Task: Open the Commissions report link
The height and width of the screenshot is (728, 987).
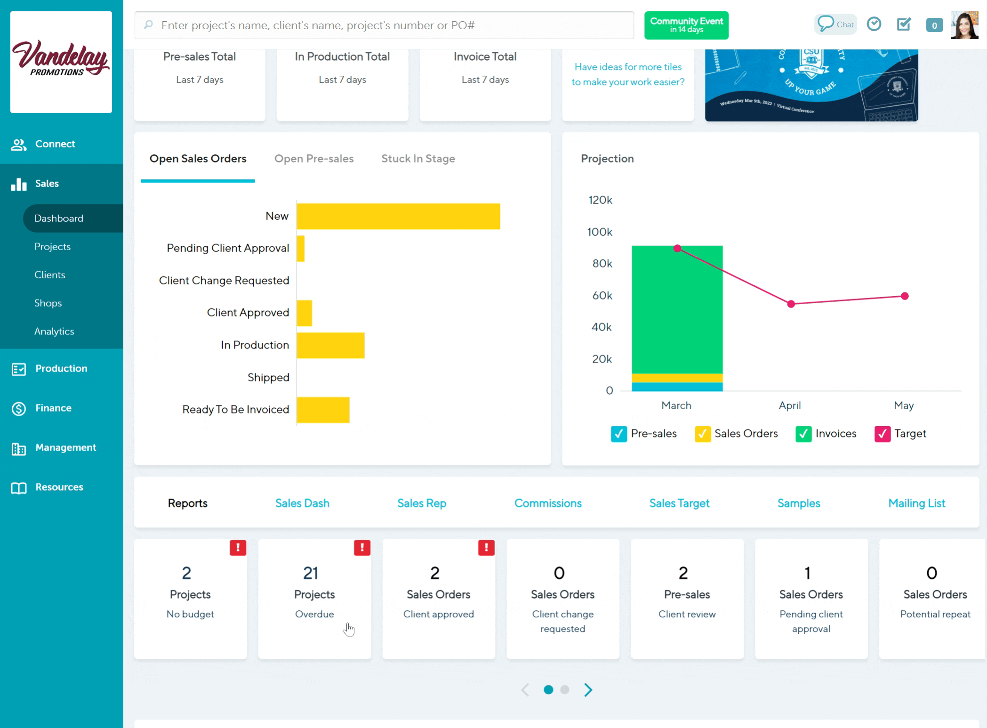Action: click(x=548, y=503)
